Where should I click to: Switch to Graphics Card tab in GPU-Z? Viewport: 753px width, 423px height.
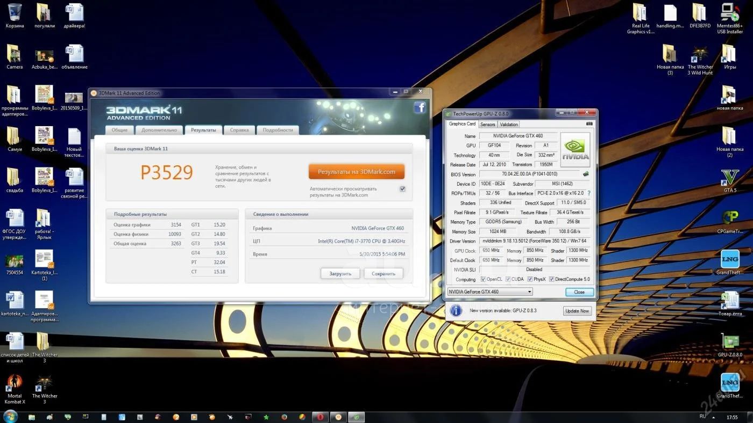point(462,124)
